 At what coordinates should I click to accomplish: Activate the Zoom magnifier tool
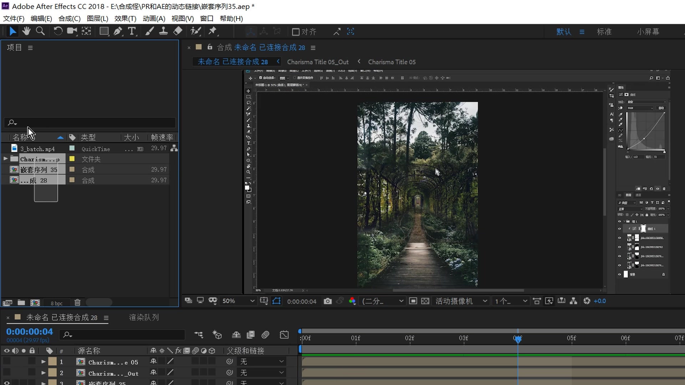point(40,31)
